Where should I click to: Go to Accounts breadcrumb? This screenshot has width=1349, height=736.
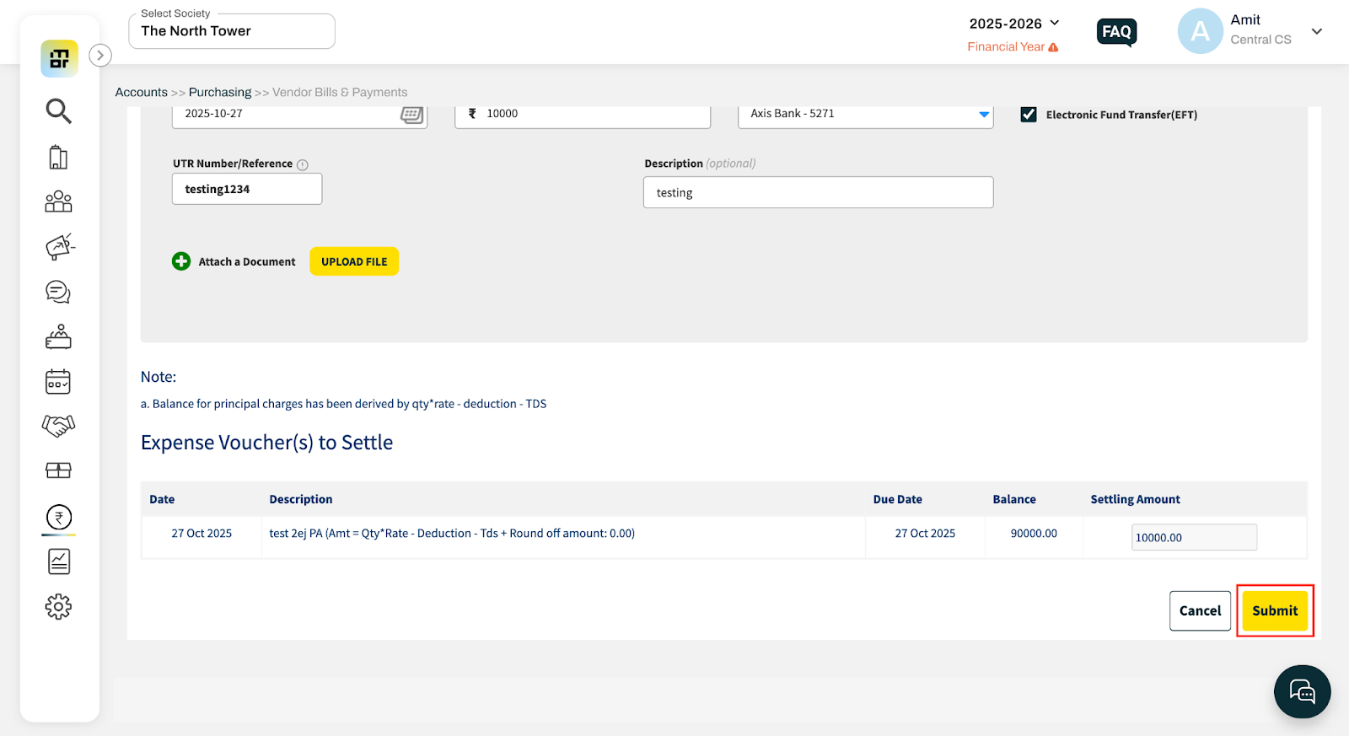(x=141, y=92)
